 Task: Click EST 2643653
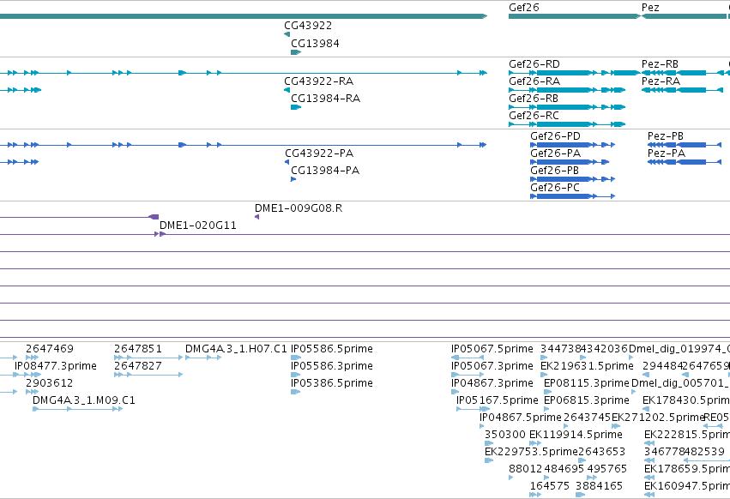point(582,460)
